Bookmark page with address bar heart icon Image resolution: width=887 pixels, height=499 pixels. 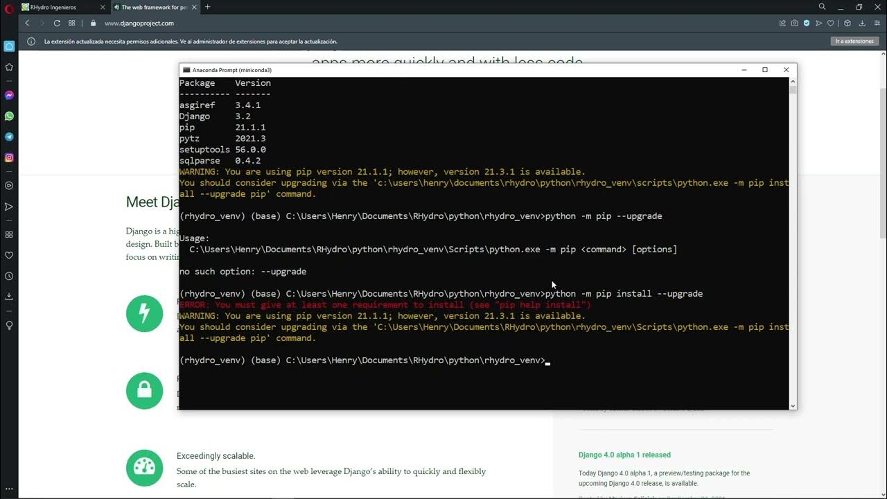[830, 23]
